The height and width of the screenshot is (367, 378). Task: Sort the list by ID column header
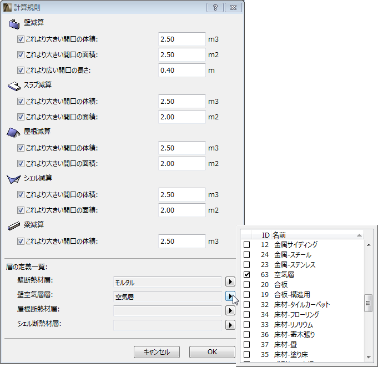pos(261,235)
